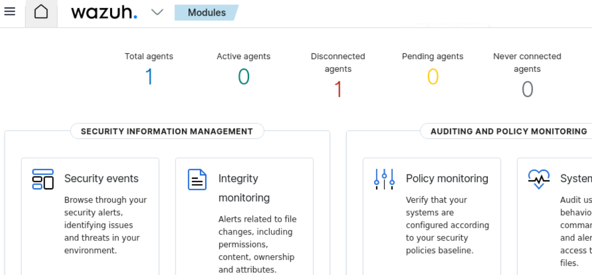Click the Pending agents count number
The height and width of the screenshot is (275, 592).
point(432,77)
